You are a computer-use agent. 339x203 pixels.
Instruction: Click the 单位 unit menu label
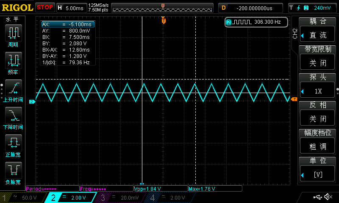click(317, 161)
